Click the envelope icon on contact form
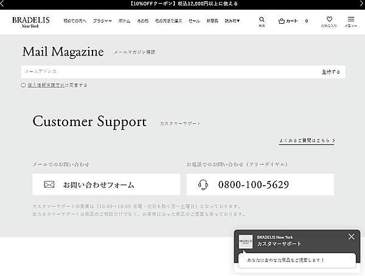 [x=49, y=185]
